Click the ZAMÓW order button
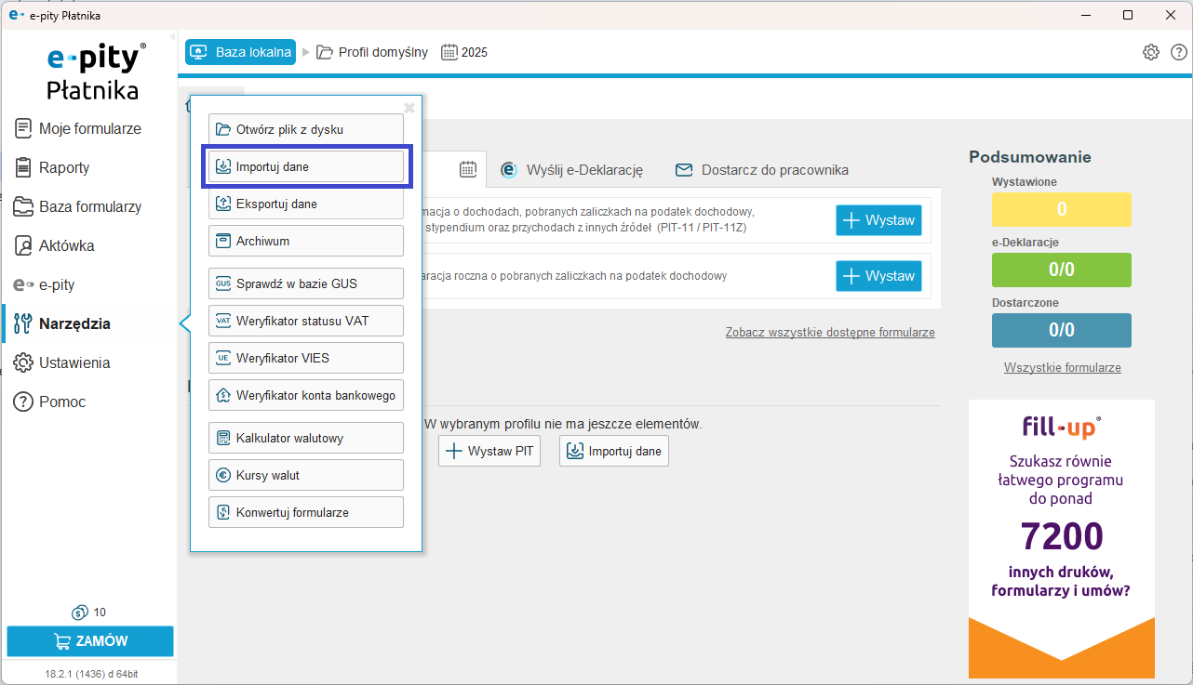The height and width of the screenshot is (685, 1193). pyautogui.click(x=90, y=641)
